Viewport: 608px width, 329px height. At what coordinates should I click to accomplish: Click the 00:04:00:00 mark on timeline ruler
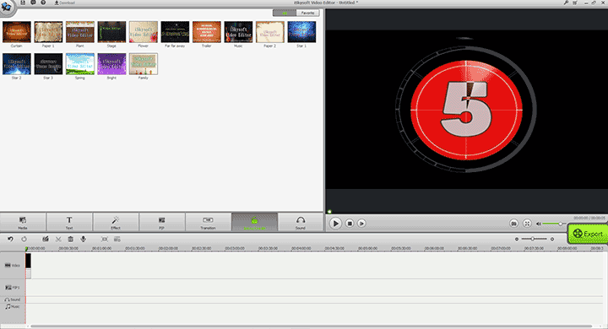(x=301, y=248)
